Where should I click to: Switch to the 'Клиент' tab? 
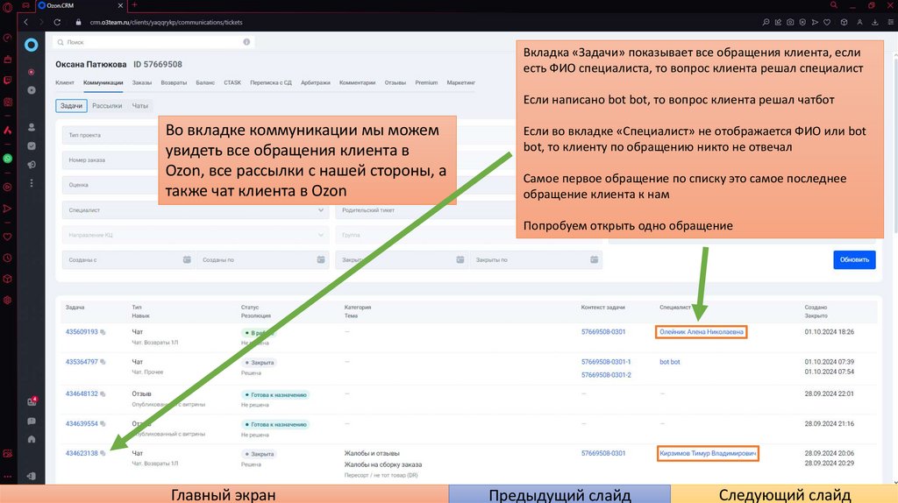tap(65, 82)
